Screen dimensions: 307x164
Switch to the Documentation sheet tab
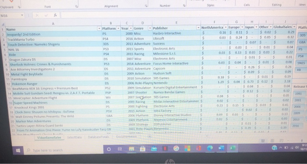(x=126, y=136)
